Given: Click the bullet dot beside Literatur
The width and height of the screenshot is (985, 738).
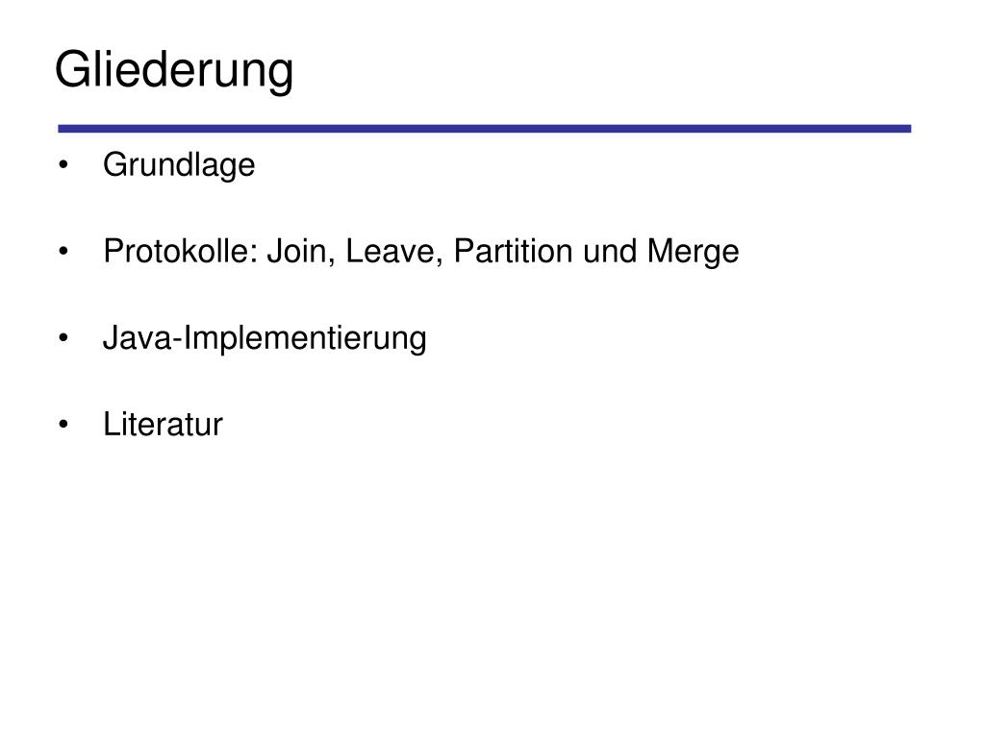Looking at the screenshot, I should [63, 425].
